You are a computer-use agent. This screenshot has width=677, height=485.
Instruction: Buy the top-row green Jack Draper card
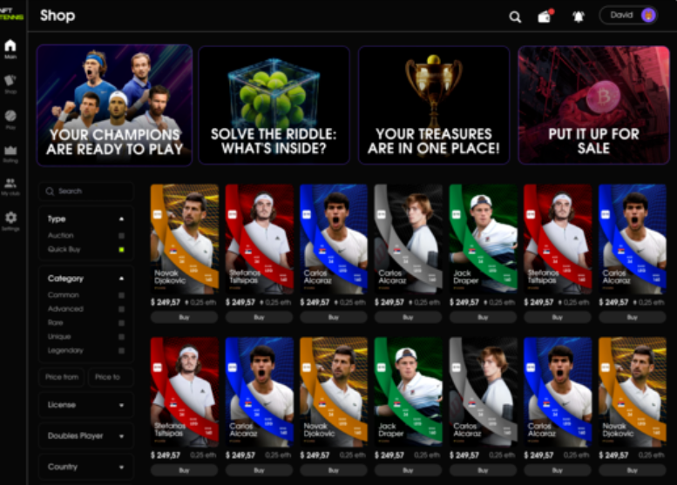click(x=484, y=317)
